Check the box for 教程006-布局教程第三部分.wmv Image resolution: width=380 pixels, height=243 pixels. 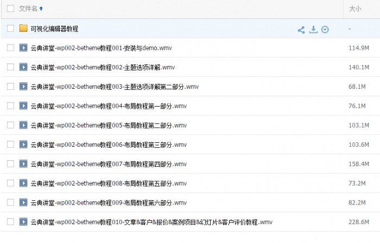point(10,144)
